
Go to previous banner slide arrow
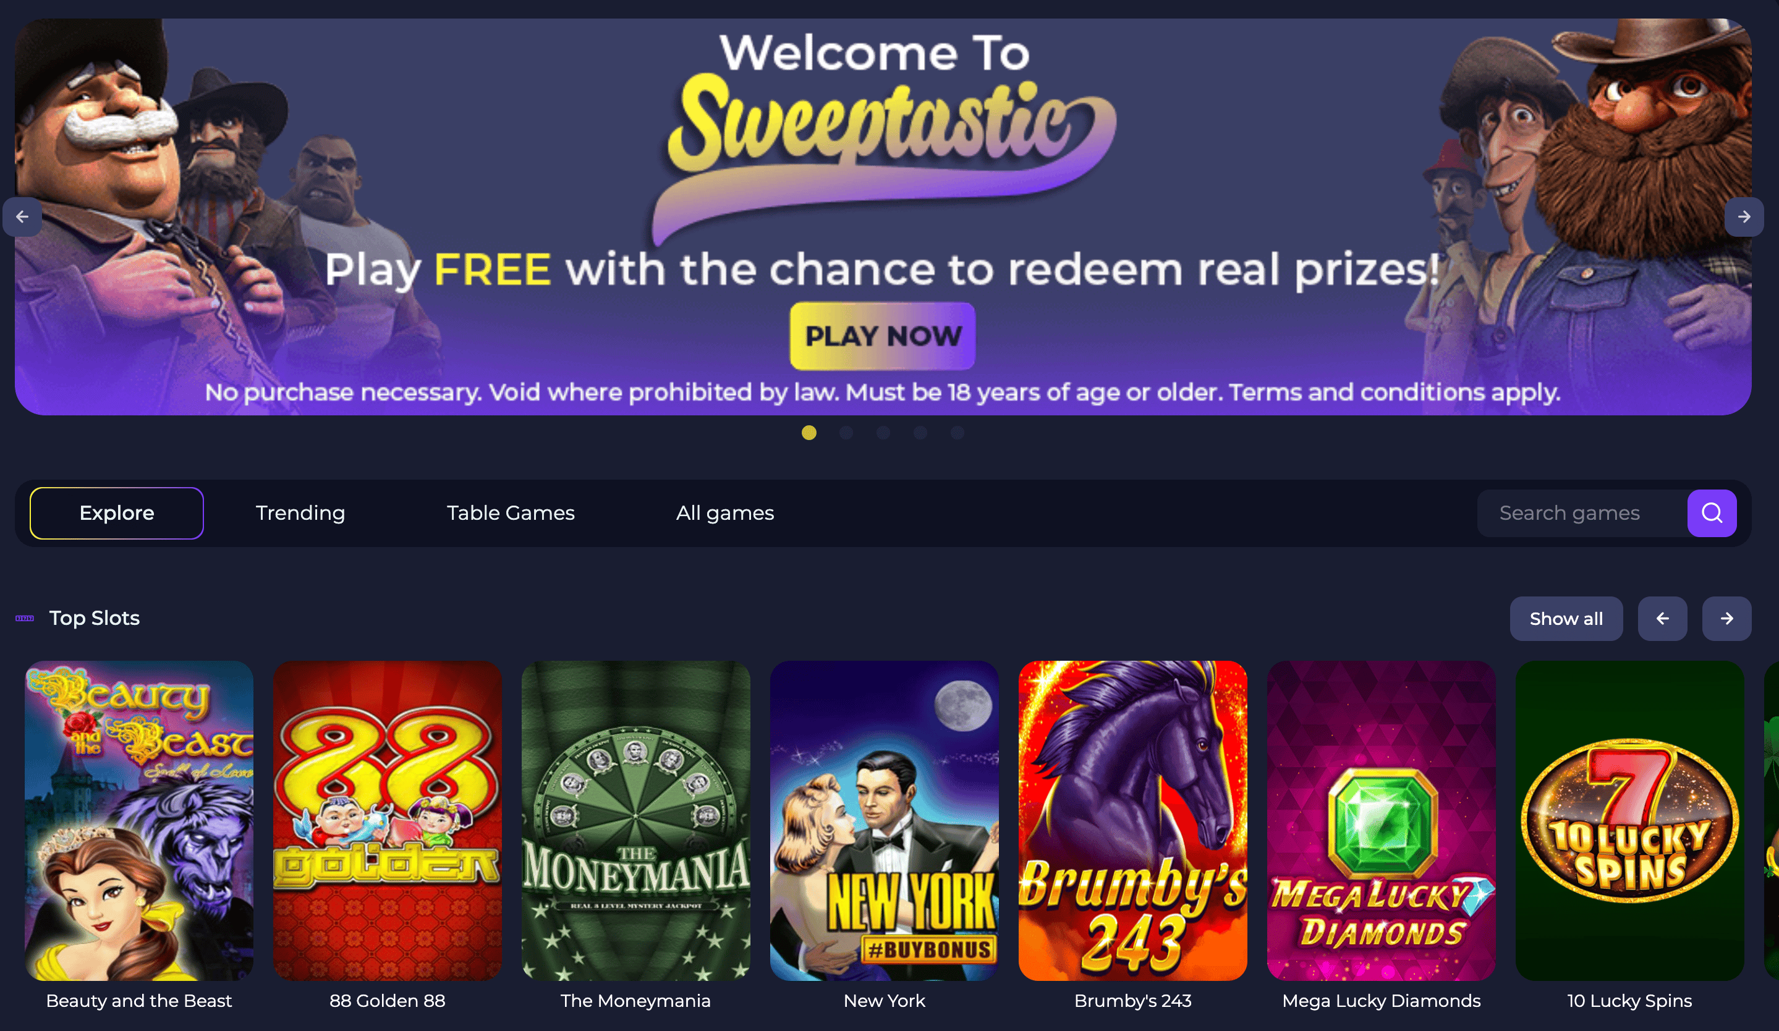pyautogui.click(x=22, y=216)
